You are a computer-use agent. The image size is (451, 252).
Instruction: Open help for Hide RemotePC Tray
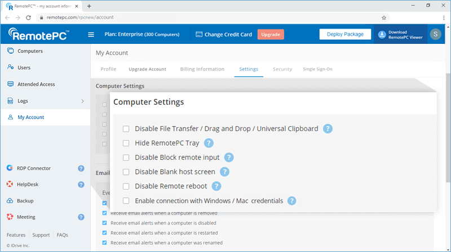click(x=209, y=143)
